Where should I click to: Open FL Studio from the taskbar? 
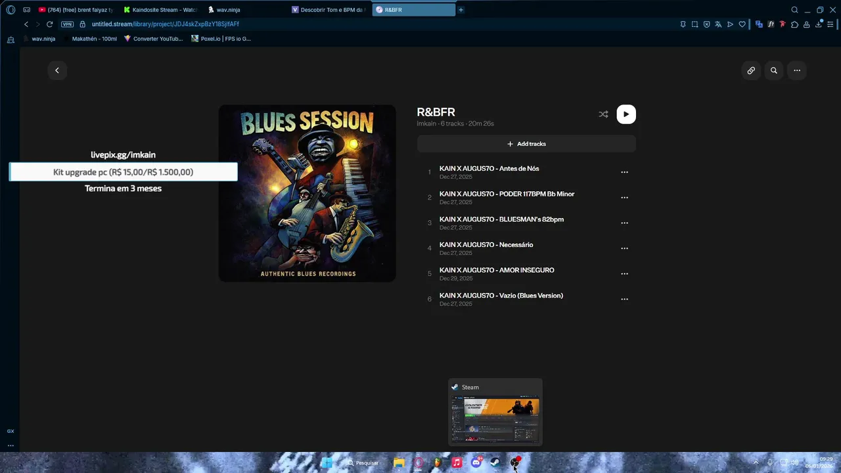438,462
